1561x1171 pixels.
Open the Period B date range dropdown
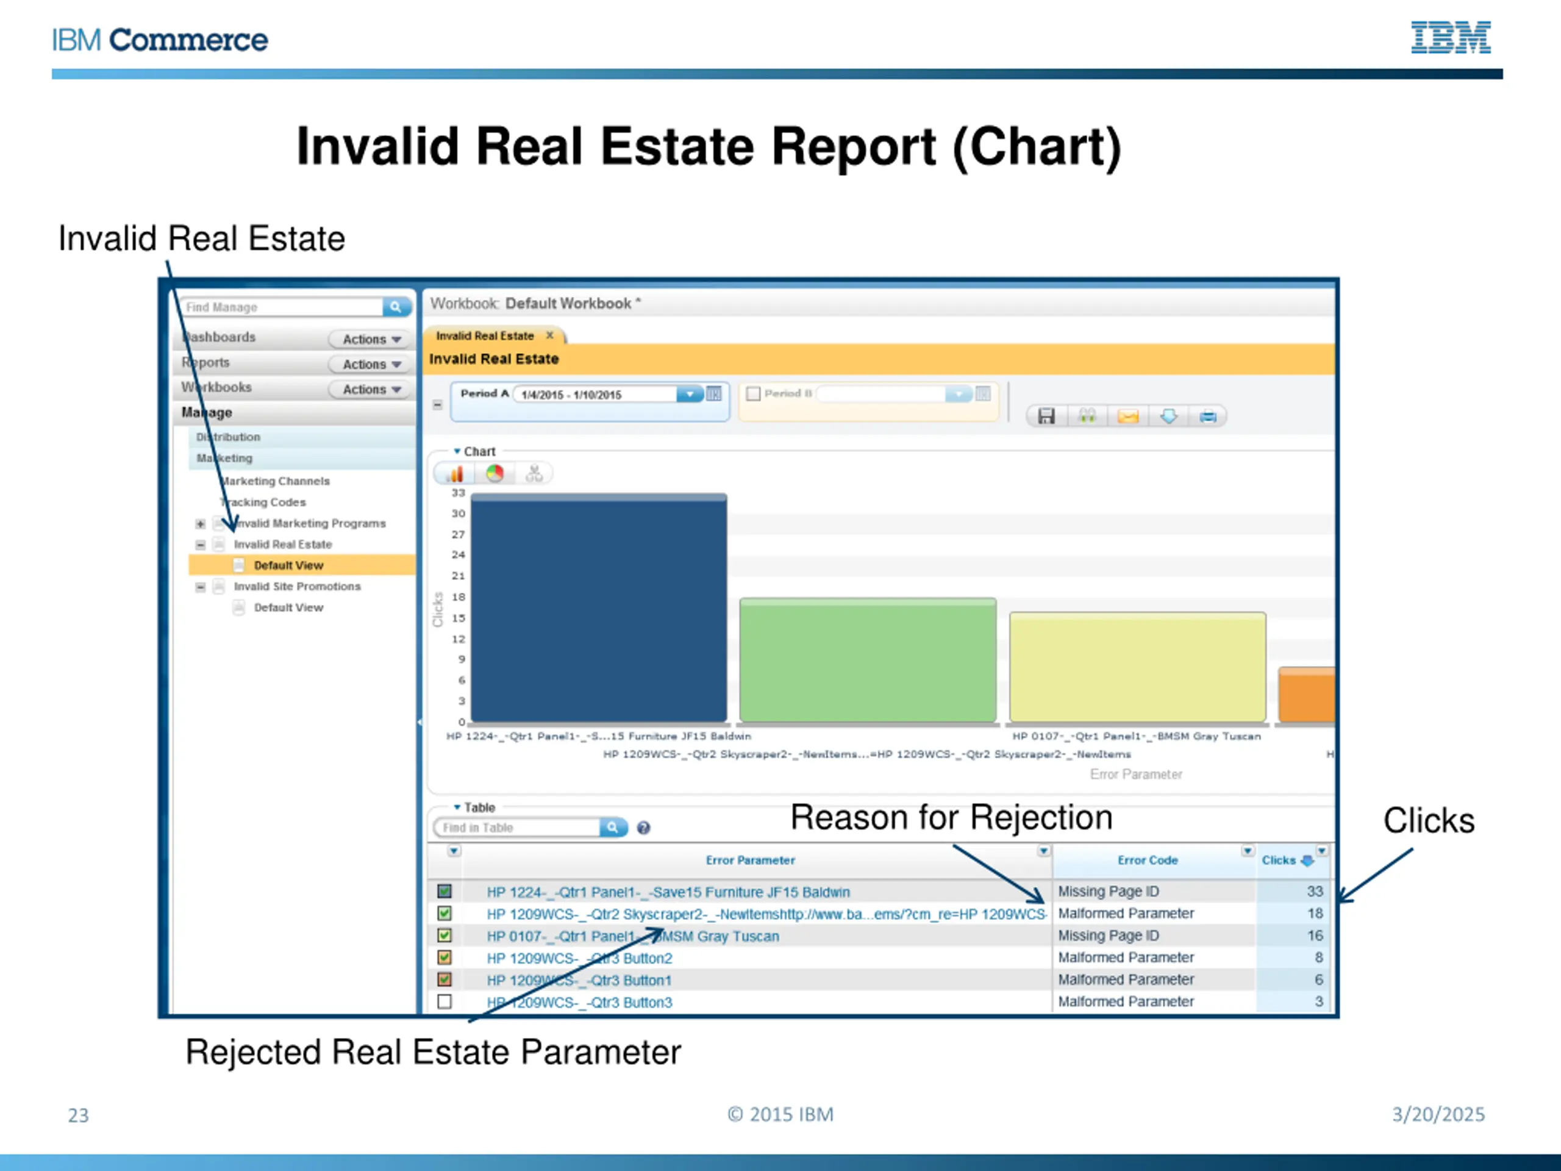(x=959, y=394)
